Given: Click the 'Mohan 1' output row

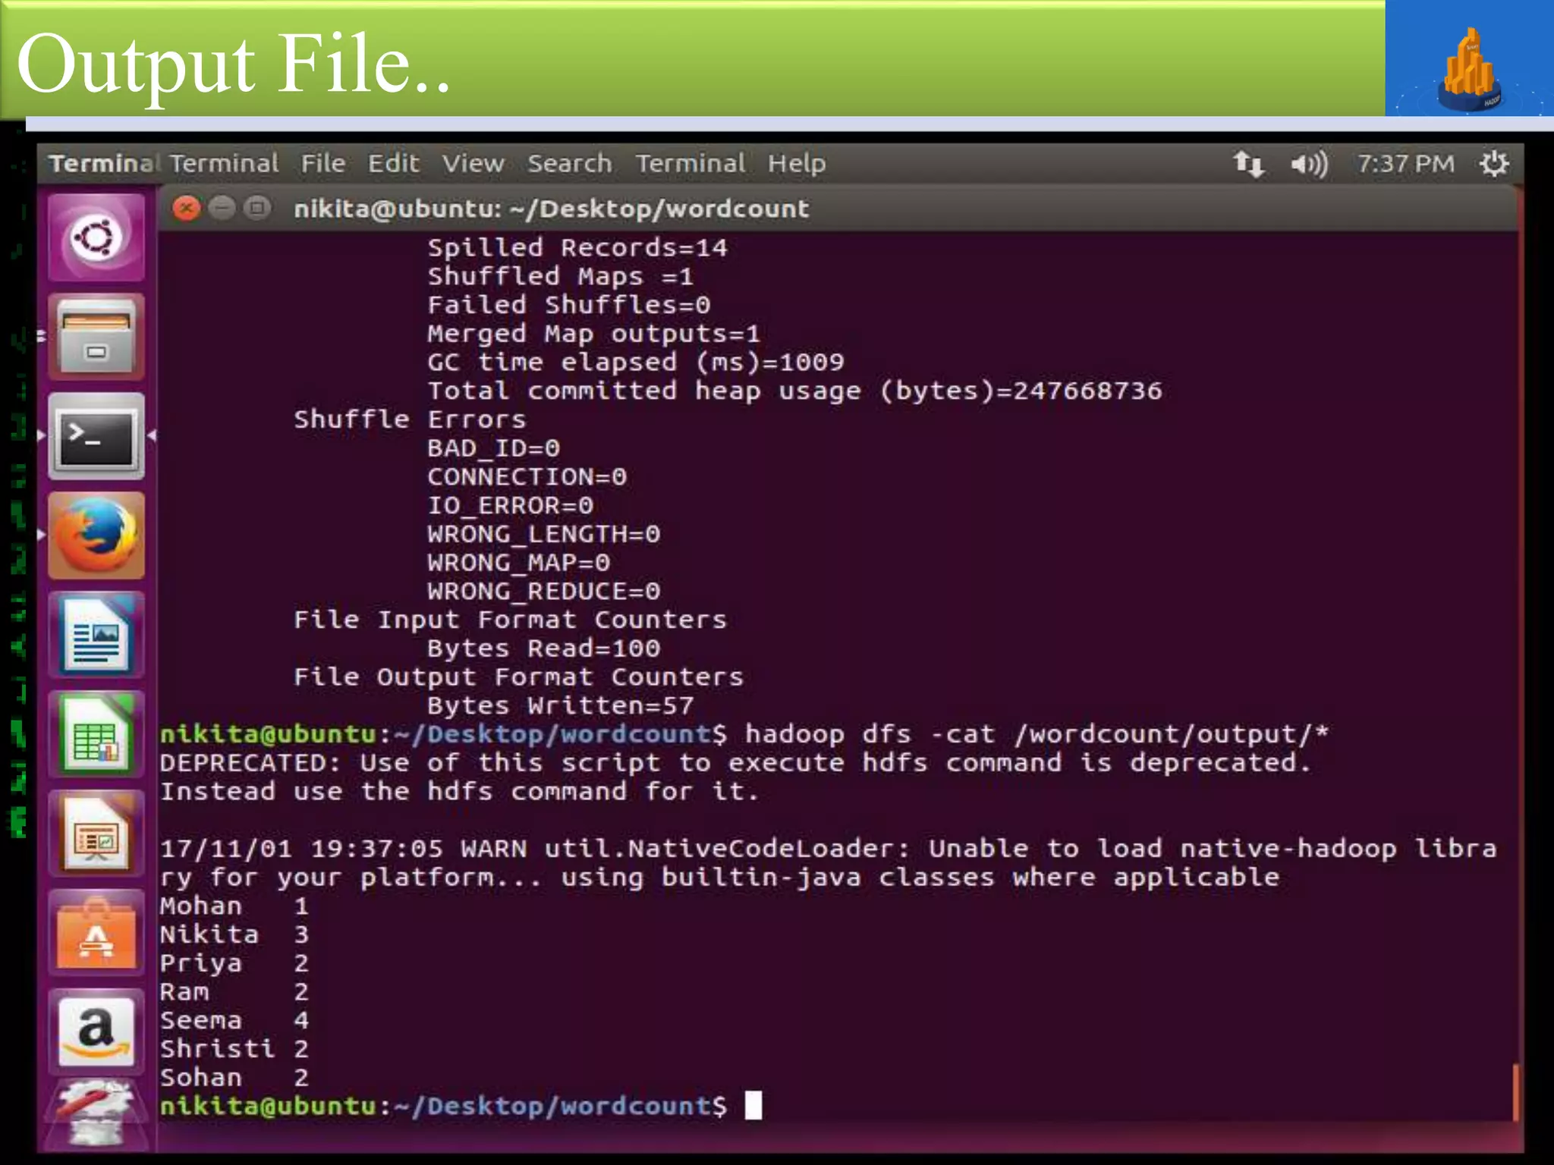Looking at the screenshot, I should [x=234, y=906].
